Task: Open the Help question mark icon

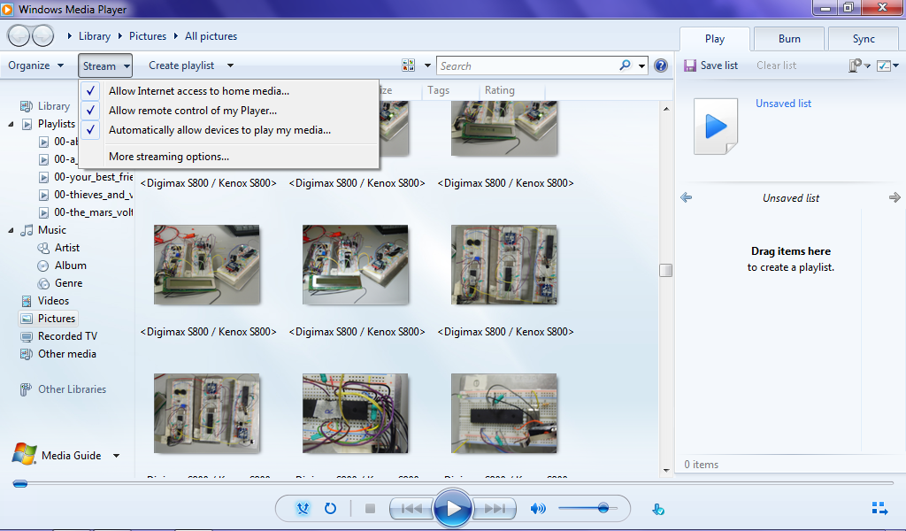Action: tap(661, 65)
